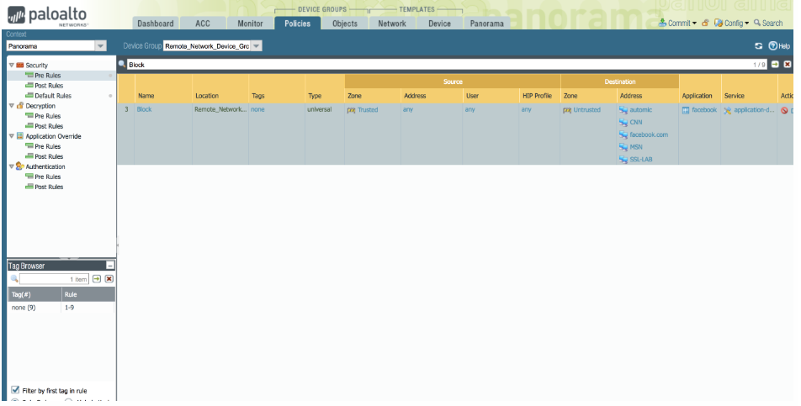Select Authentication Post Rules in tree

click(49, 187)
